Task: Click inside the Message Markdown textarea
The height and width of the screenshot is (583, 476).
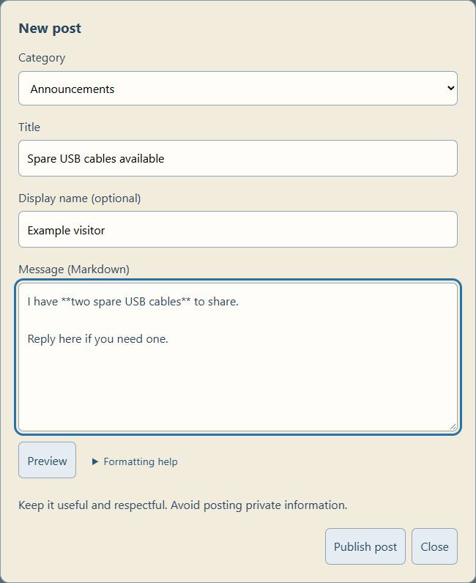Action: pyautogui.click(x=238, y=357)
